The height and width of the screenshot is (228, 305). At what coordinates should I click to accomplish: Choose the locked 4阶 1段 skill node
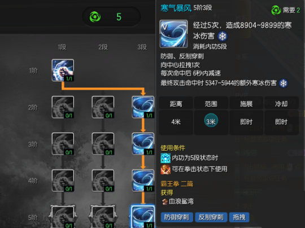pyautogui.click(x=63, y=181)
